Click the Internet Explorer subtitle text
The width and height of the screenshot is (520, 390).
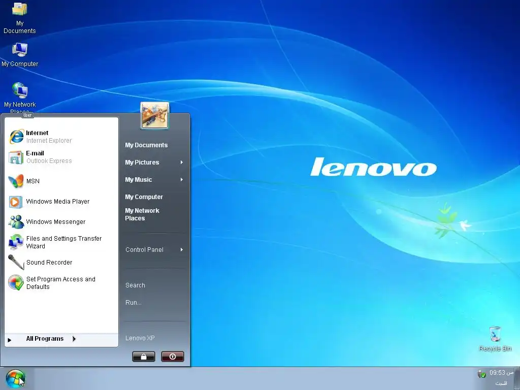[49, 141]
